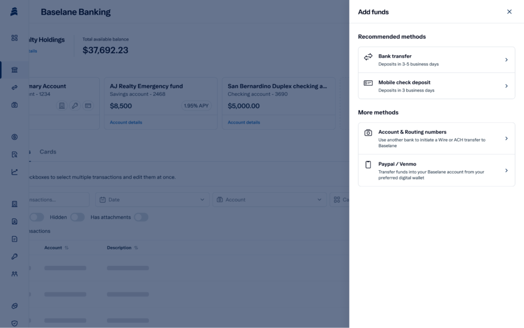The image size is (524, 328).
Task: Open the Date filter dropdown
Action: click(152, 199)
